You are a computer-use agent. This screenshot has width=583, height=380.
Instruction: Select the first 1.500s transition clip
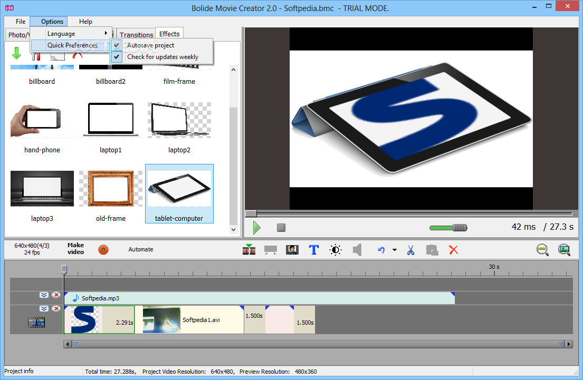[254, 320]
